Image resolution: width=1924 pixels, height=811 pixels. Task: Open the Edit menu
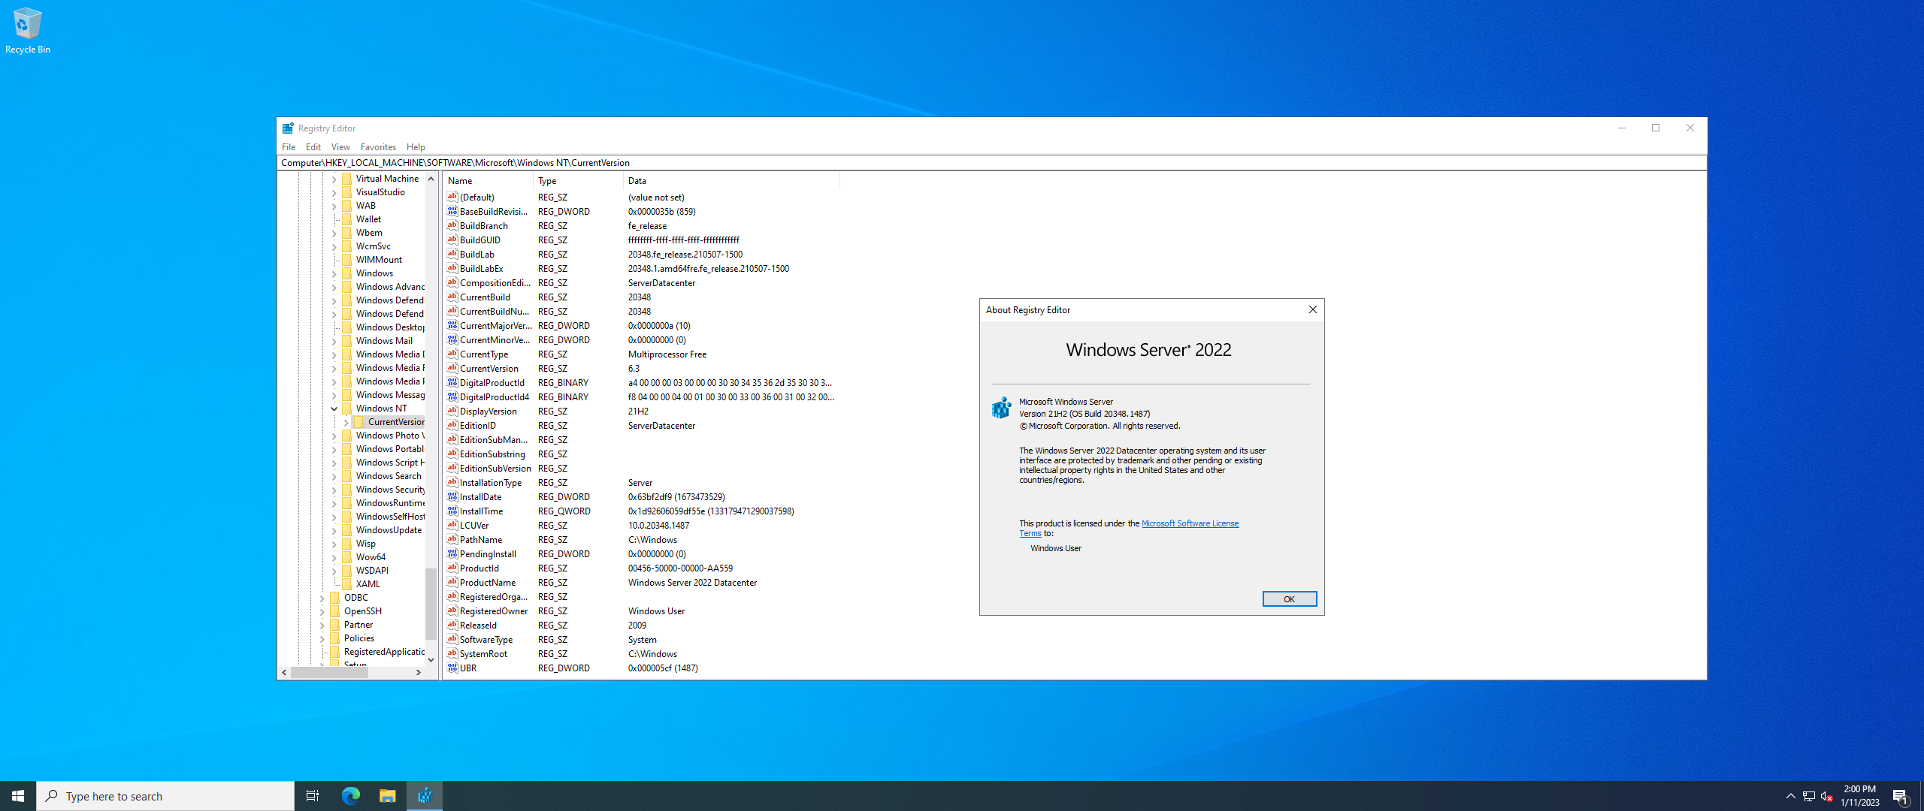(x=313, y=147)
